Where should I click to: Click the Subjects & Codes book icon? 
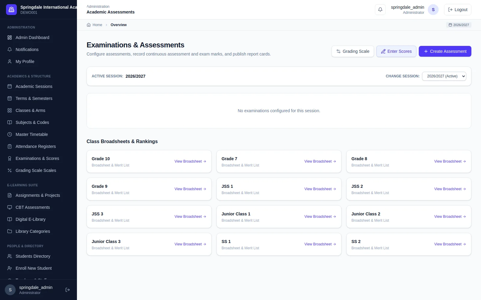click(10, 122)
